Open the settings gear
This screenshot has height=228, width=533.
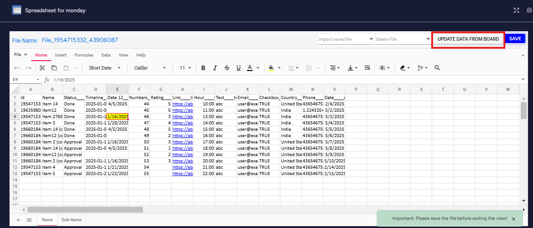[x=529, y=10]
